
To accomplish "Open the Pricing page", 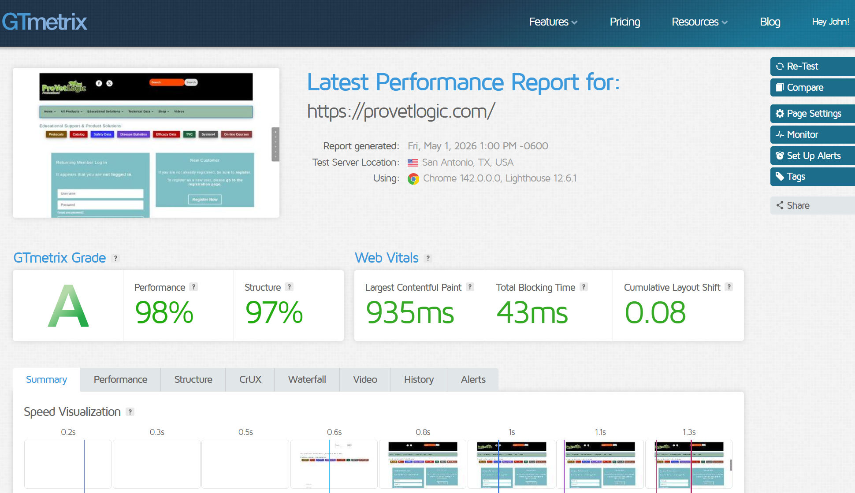I will [625, 22].
